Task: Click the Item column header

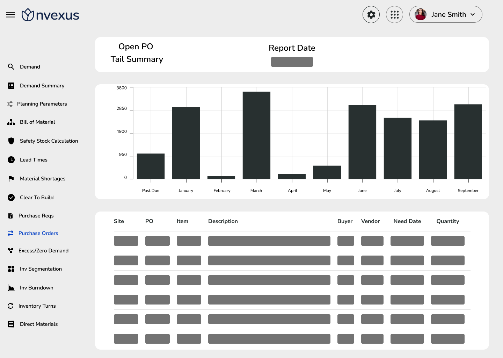Action: coord(182,221)
